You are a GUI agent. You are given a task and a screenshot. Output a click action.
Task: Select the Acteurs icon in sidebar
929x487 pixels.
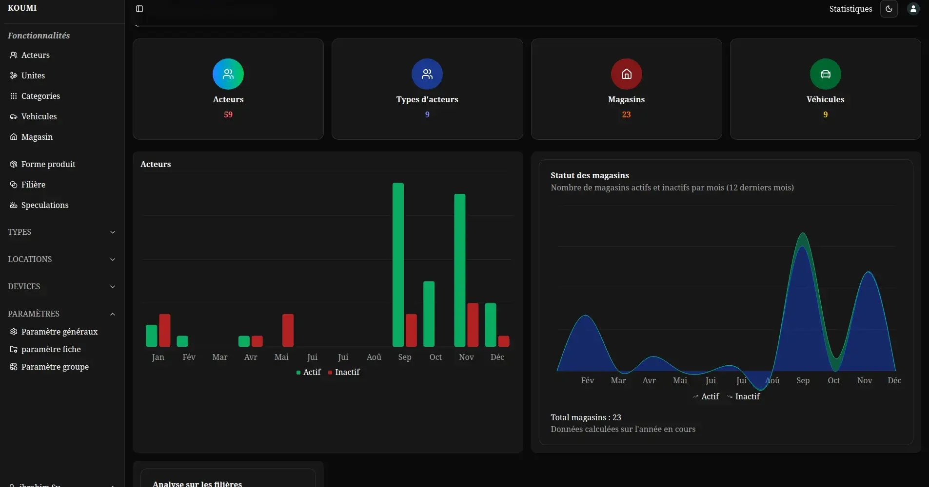point(13,55)
